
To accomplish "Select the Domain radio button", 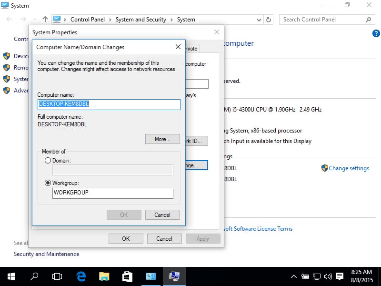I will point(48,161).
